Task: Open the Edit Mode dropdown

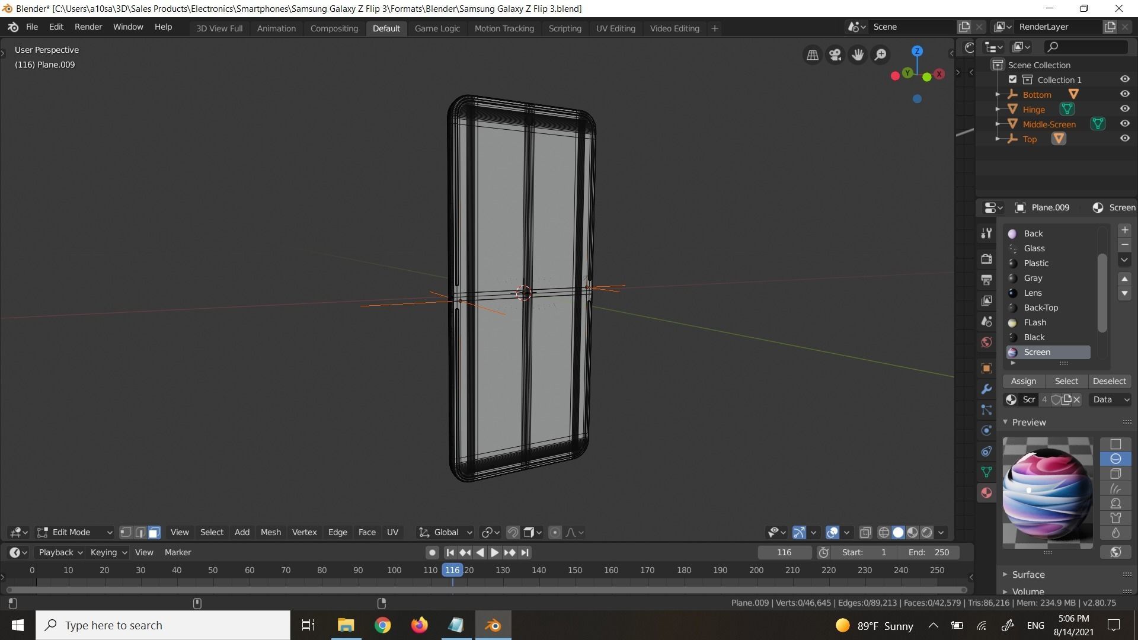Action: click(75, 532)
